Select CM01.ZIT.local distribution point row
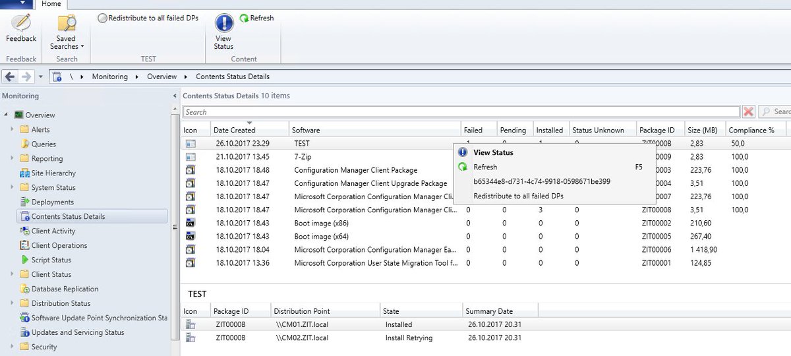The image size is (791, 356). click(x=486, y=324)
